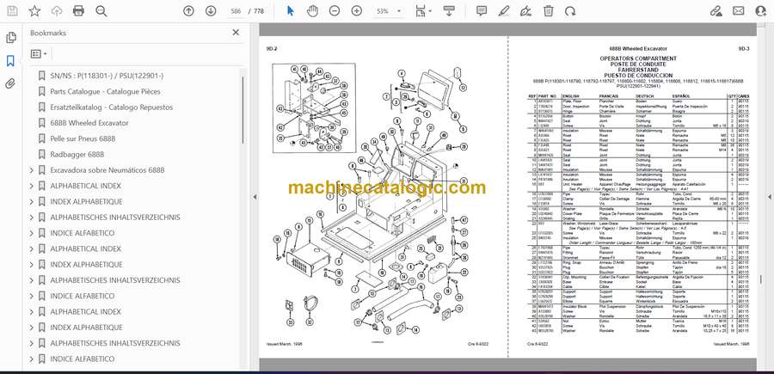Print the document with the printer icon
Image resolution: width=774 pixels, height=374 pixels.
click(x=78, y=11)
